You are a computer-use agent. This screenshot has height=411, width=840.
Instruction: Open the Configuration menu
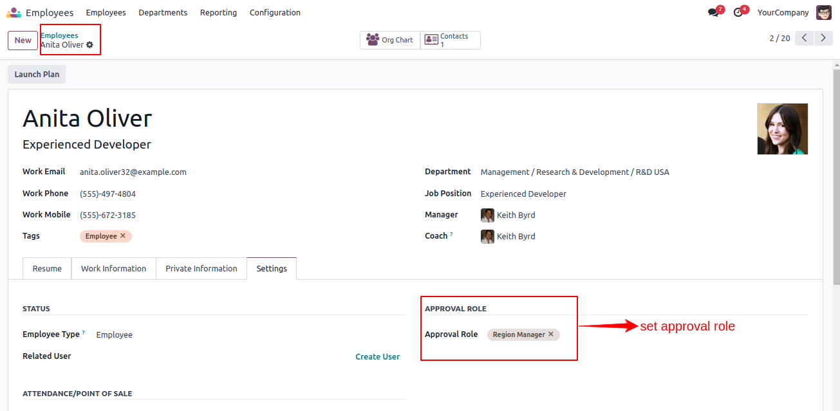tap(275, 12)
